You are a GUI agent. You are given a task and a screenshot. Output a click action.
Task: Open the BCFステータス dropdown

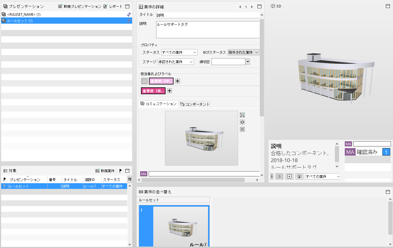243,52
